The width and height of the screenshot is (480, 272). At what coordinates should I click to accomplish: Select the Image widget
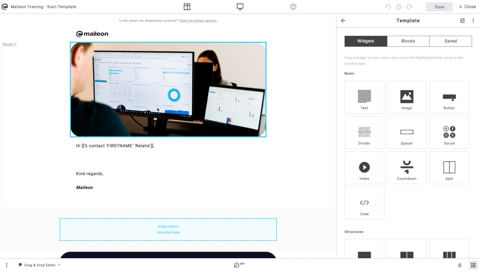[407, 97]
